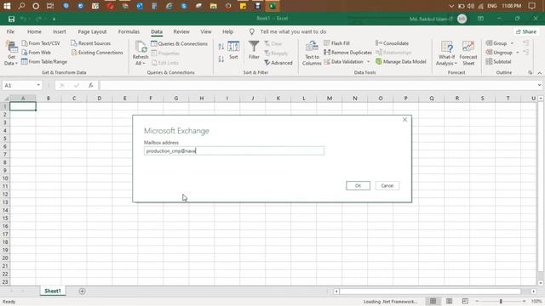Switch to the Home tab
Viewport: 545px width, 306px height.
pos(34,31)
